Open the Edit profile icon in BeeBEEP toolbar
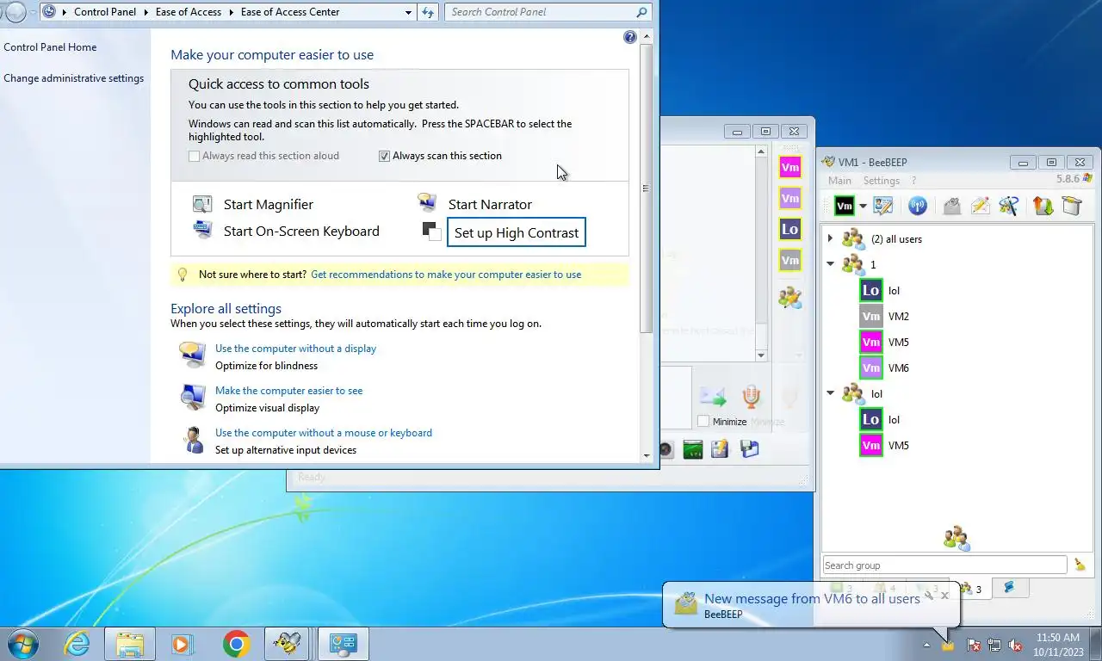The width and height of the screenshot is (1102, 661). tap(883, 206)
